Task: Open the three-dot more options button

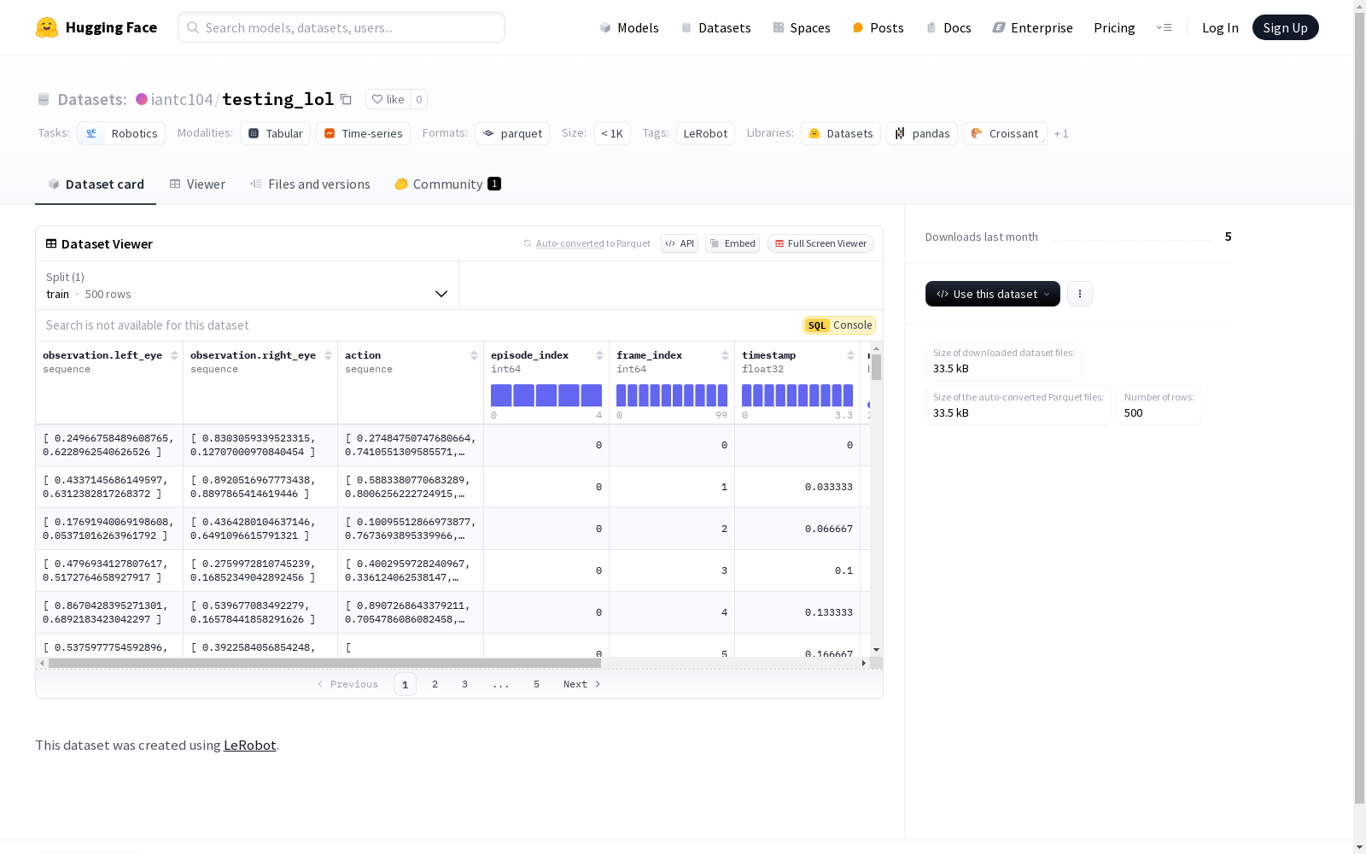Action: (1080, 294)
